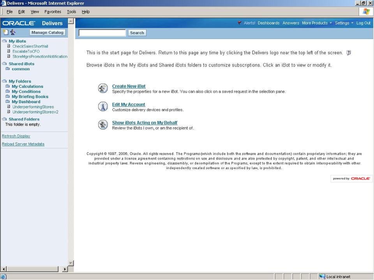Click the sidebar horizontal scrollbar right arrow

click(65, 269)
